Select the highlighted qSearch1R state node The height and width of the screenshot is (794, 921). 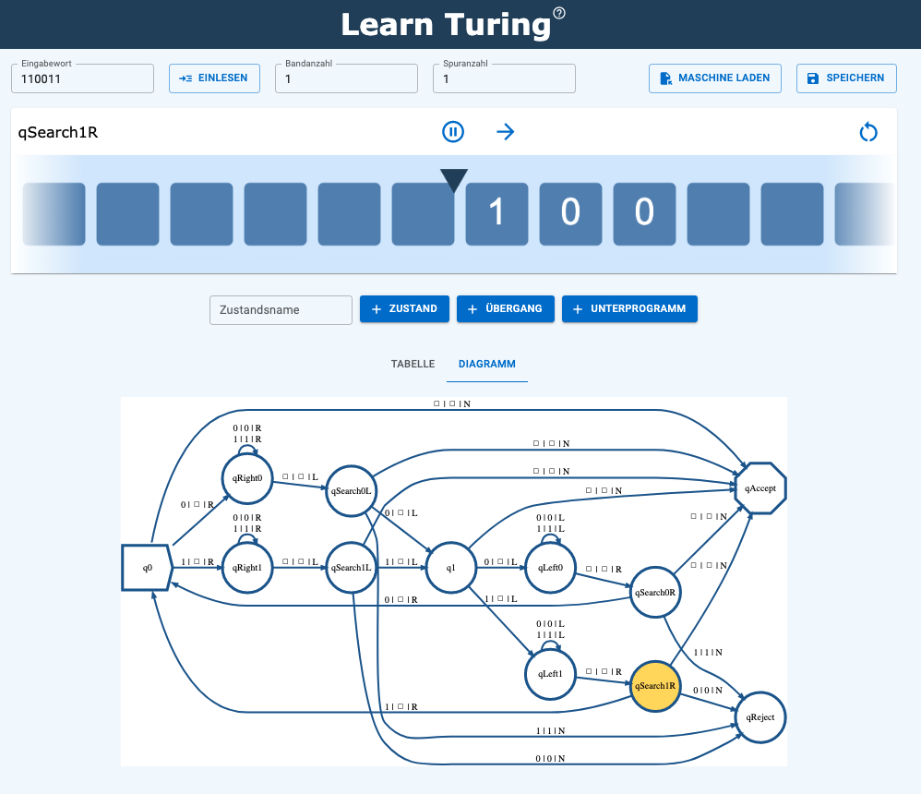pos(655,687)
